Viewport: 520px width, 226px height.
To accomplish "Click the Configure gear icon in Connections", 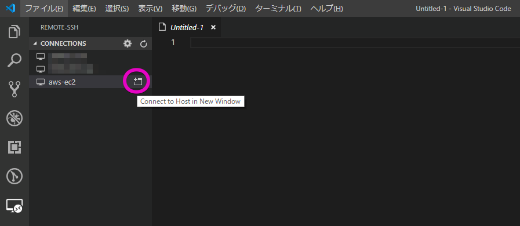I will (128, 43).
